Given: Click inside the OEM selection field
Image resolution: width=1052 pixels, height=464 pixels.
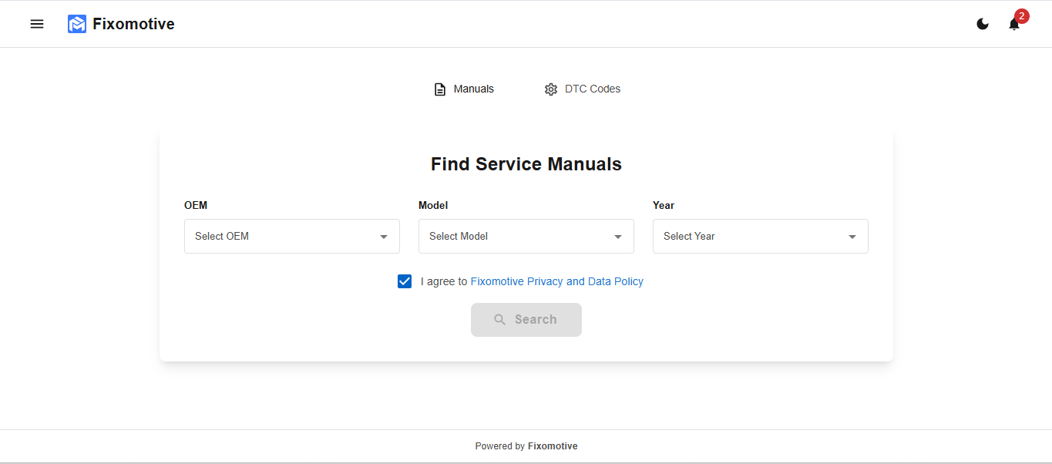Looking at the screenshot, I should click(x=291, y=236).
